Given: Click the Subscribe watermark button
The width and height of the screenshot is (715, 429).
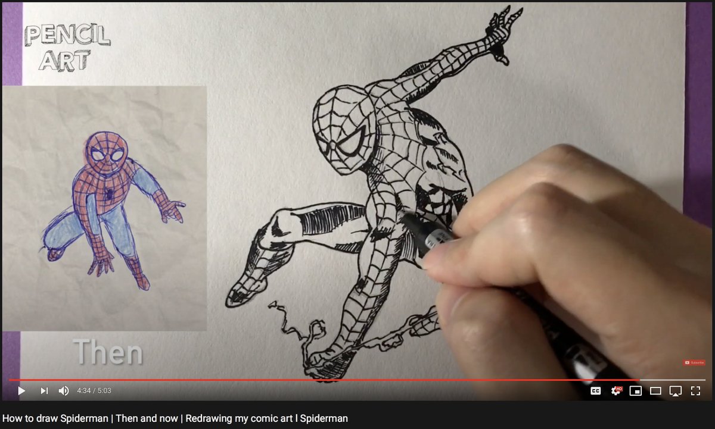Looking at the screenshot, I should pos(695,362).
